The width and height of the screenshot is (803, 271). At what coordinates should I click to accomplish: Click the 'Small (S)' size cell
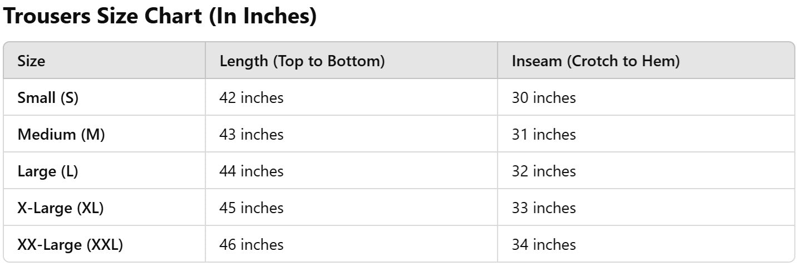coord(48,98)
